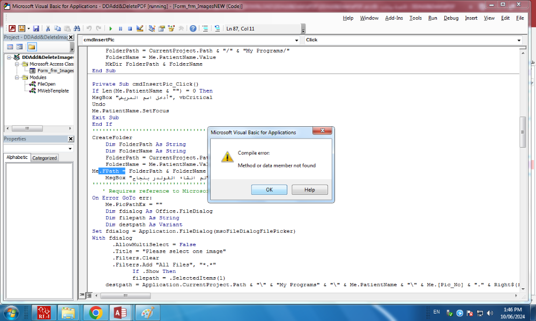
Task: Select Form_frm_Images in the project tree
Action: pos(55,71)
